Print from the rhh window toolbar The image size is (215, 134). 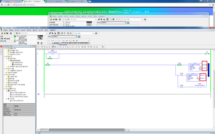coord(11,33)
